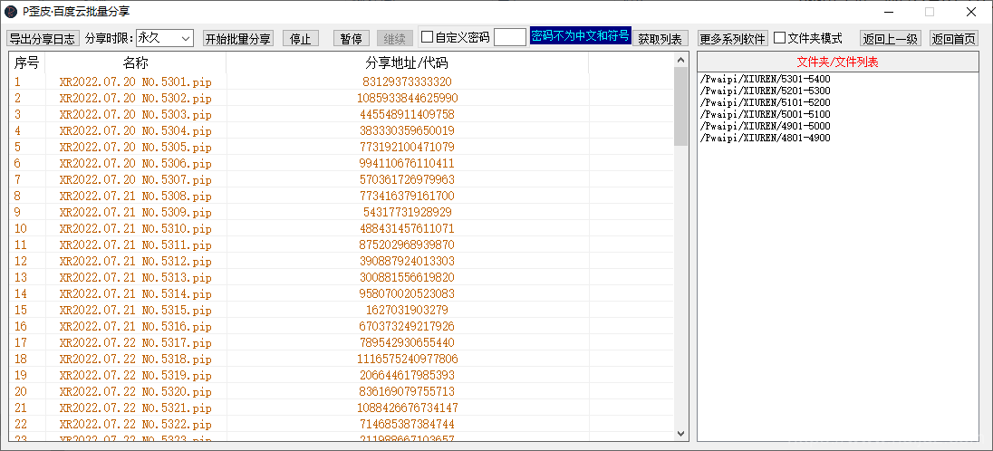Select row XR2022.07.22 NO.5318.pip

click(x=342, y=360)
